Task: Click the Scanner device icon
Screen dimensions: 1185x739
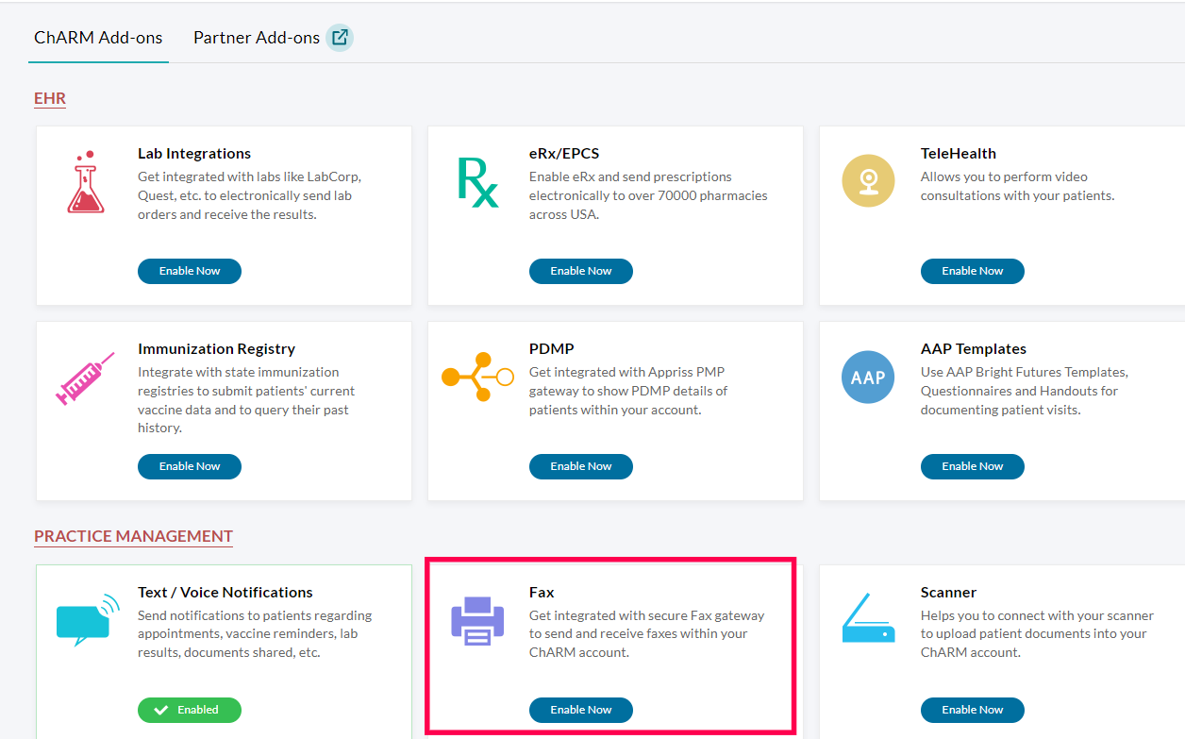Action: 868,621
